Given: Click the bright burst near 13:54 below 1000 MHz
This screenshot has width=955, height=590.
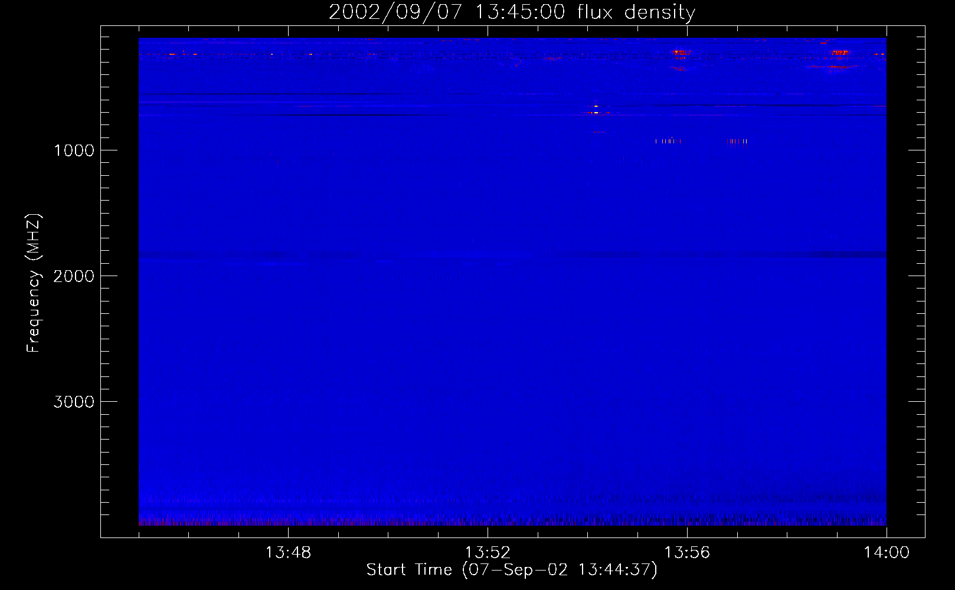Looking at the screenshot, I should (x=596, y=110).
